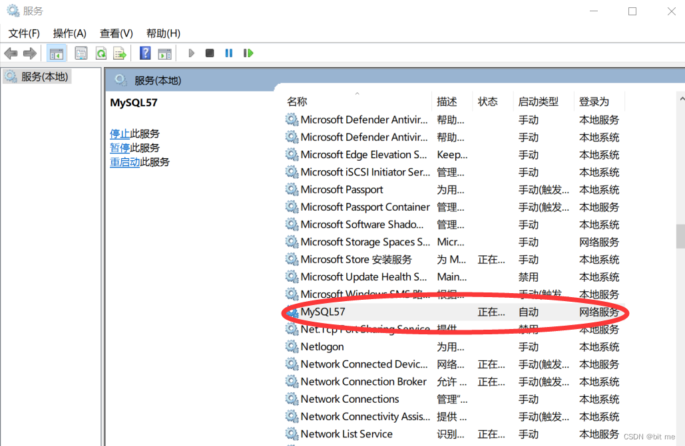The image size is (685, 446).
Task: Minimize the 服务 window
Action: click(594, 11)
